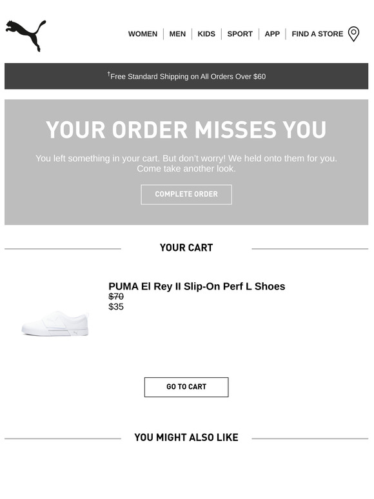The height and width of the screenshot is (499, 374).
Task: Click the FIND A STORE link
Action: pyautogui.click(x=317, y=34)
